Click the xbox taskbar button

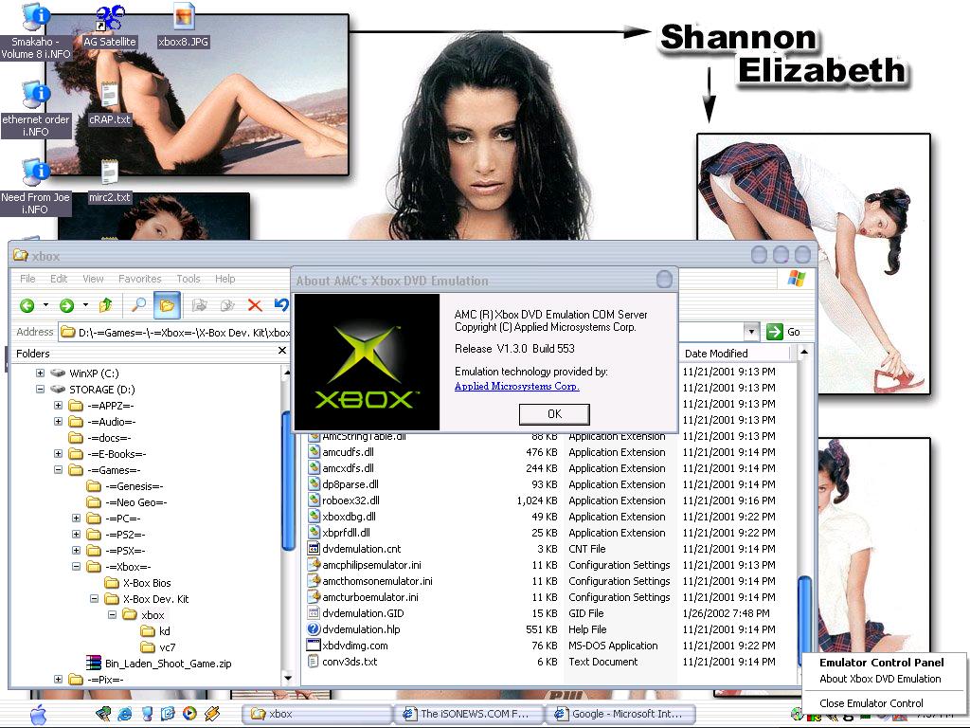click(316, 714)
